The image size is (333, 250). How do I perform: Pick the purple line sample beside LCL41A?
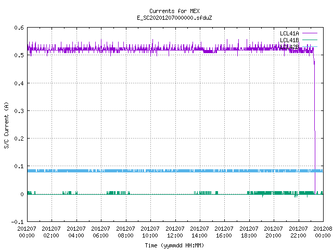[310, 33]
